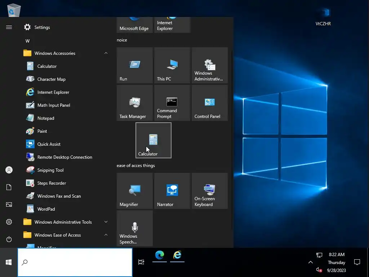Open Paint from the app list
Viewport: 369px width, 277px height.
(66, 131)
